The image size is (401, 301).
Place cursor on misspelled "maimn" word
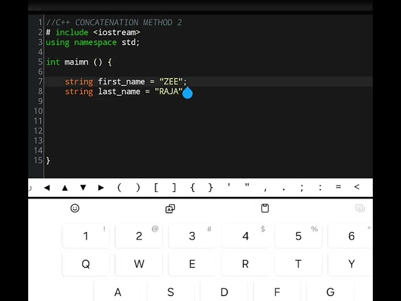click(76, 62)
